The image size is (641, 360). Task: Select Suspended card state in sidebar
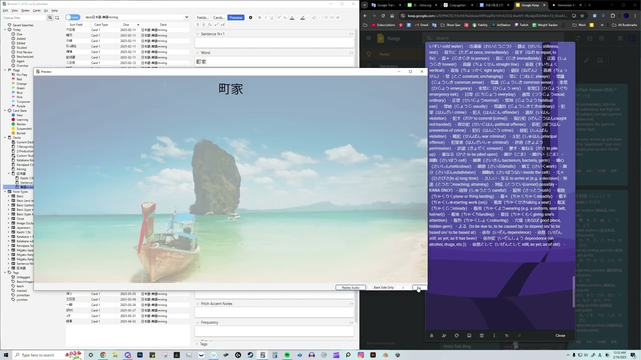[x=24, y=128]
